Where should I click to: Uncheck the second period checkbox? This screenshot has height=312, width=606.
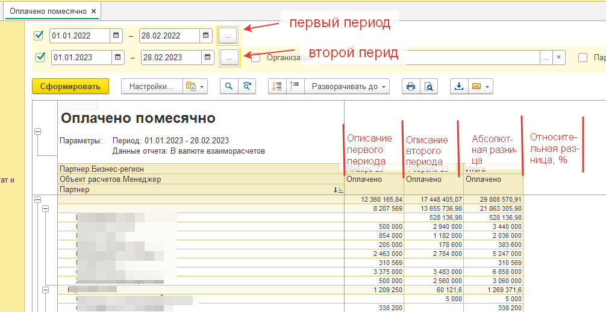tap(41, 57)
